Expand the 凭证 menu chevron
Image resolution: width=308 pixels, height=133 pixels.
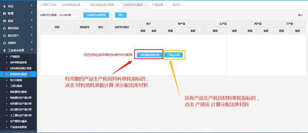click(32, 6)
